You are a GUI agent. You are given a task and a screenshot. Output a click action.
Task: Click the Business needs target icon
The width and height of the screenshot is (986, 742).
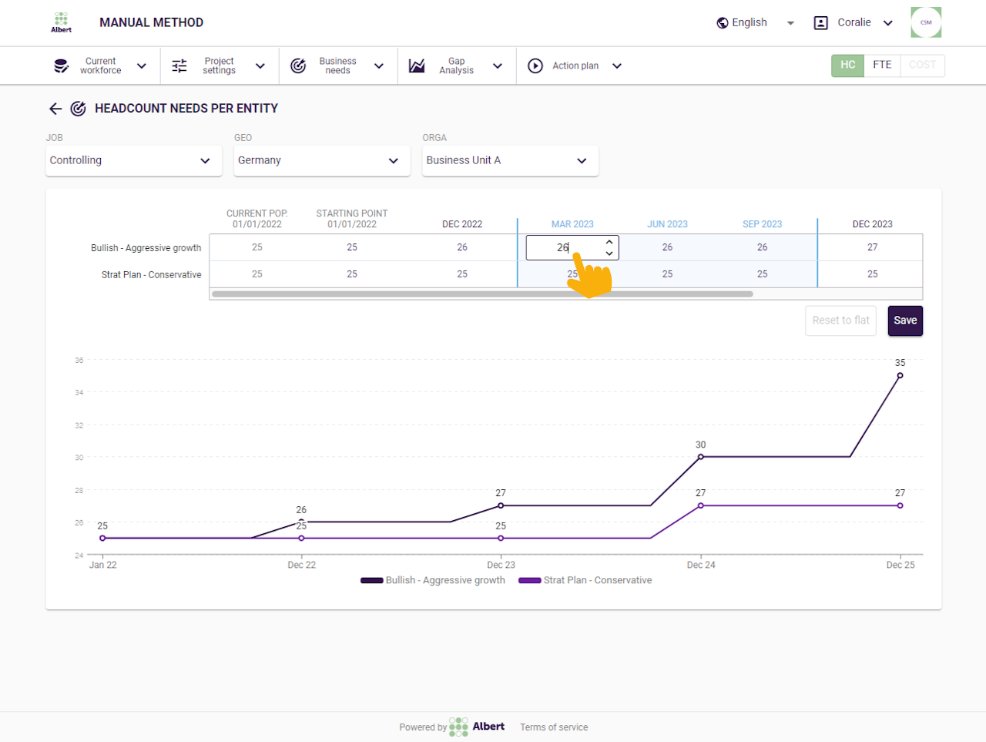pyautogui.click(x=298, y=66)
